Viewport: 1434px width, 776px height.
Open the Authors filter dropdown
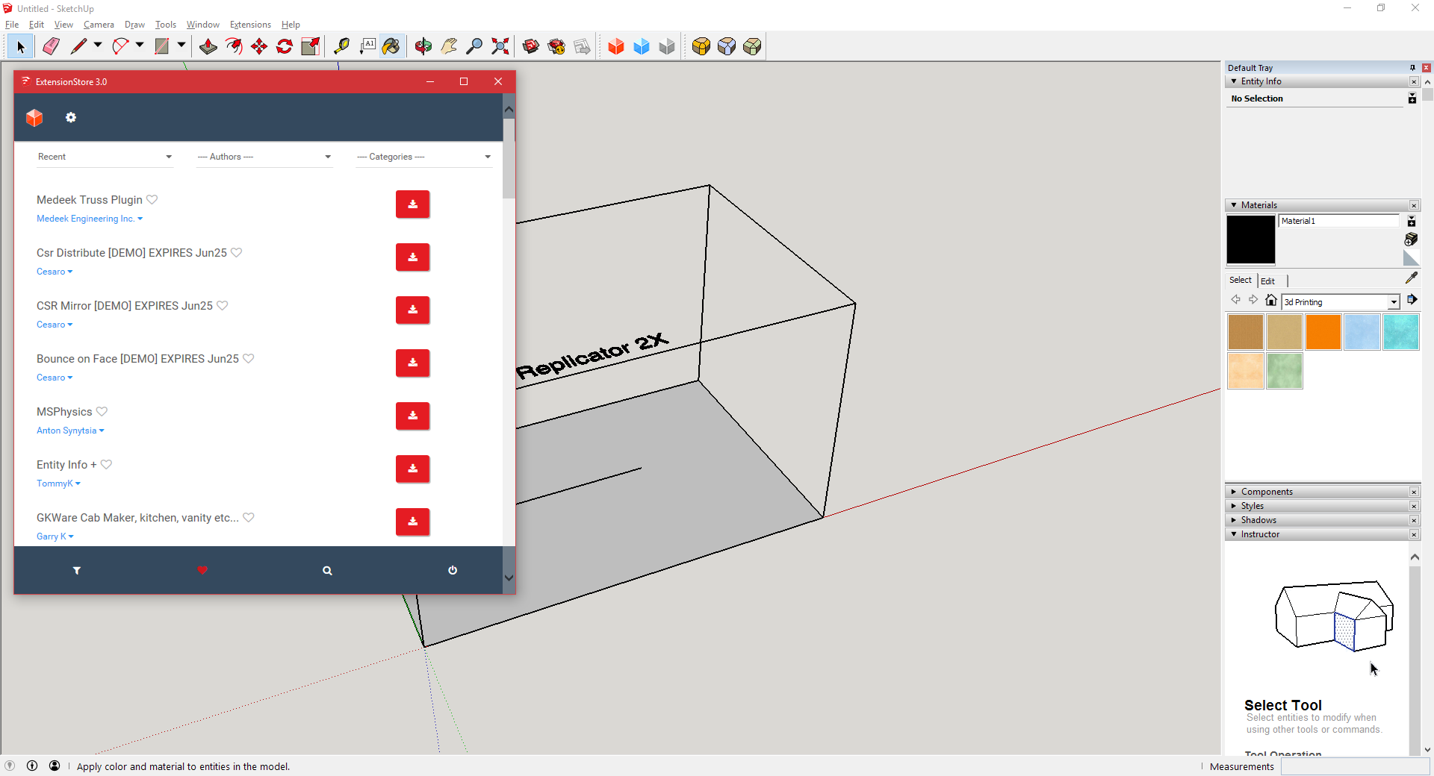(x=264, y=157)
